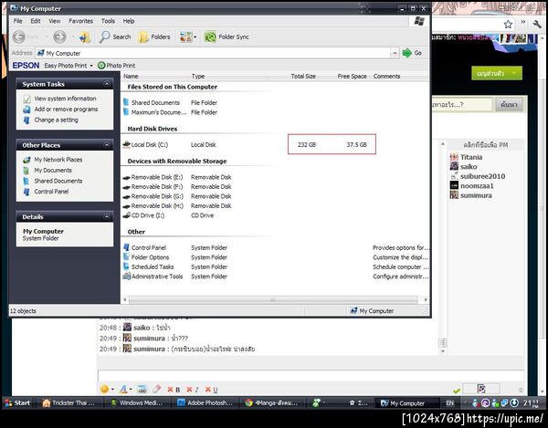Sort by the Type column header

(x=228, y=76)
